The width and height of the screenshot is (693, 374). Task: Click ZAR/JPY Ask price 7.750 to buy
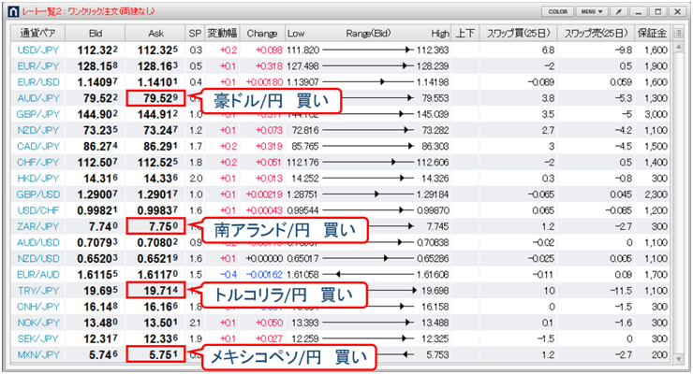[155, 226]
